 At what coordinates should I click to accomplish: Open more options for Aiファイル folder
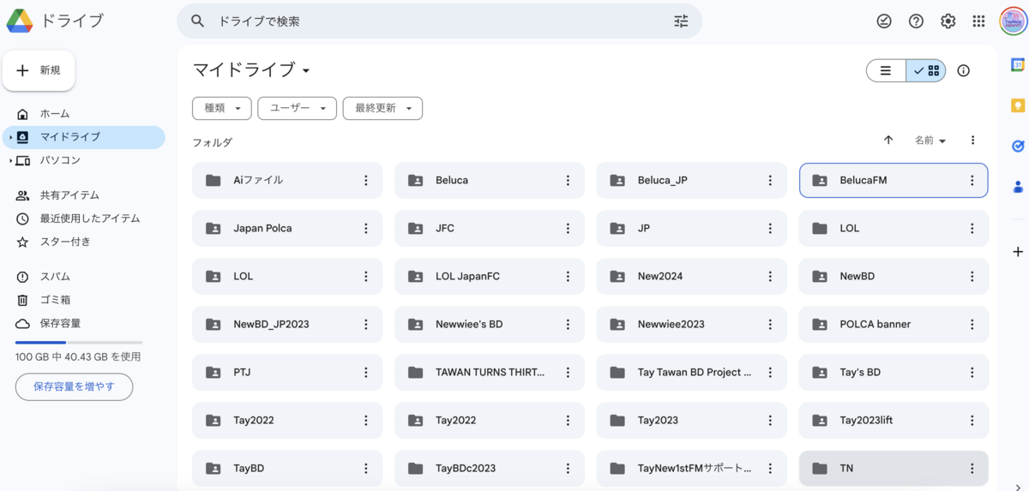click(365, 180)
